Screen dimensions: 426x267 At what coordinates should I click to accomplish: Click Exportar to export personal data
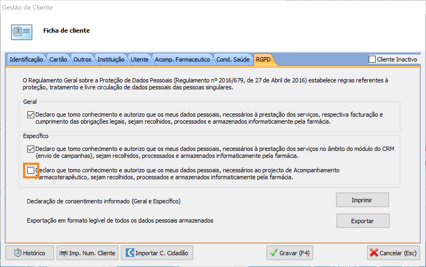pos(363,221)
